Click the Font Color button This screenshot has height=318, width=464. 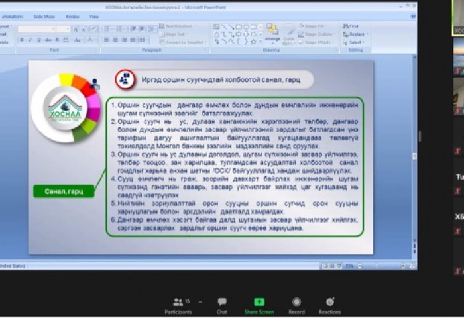[91, 40]
